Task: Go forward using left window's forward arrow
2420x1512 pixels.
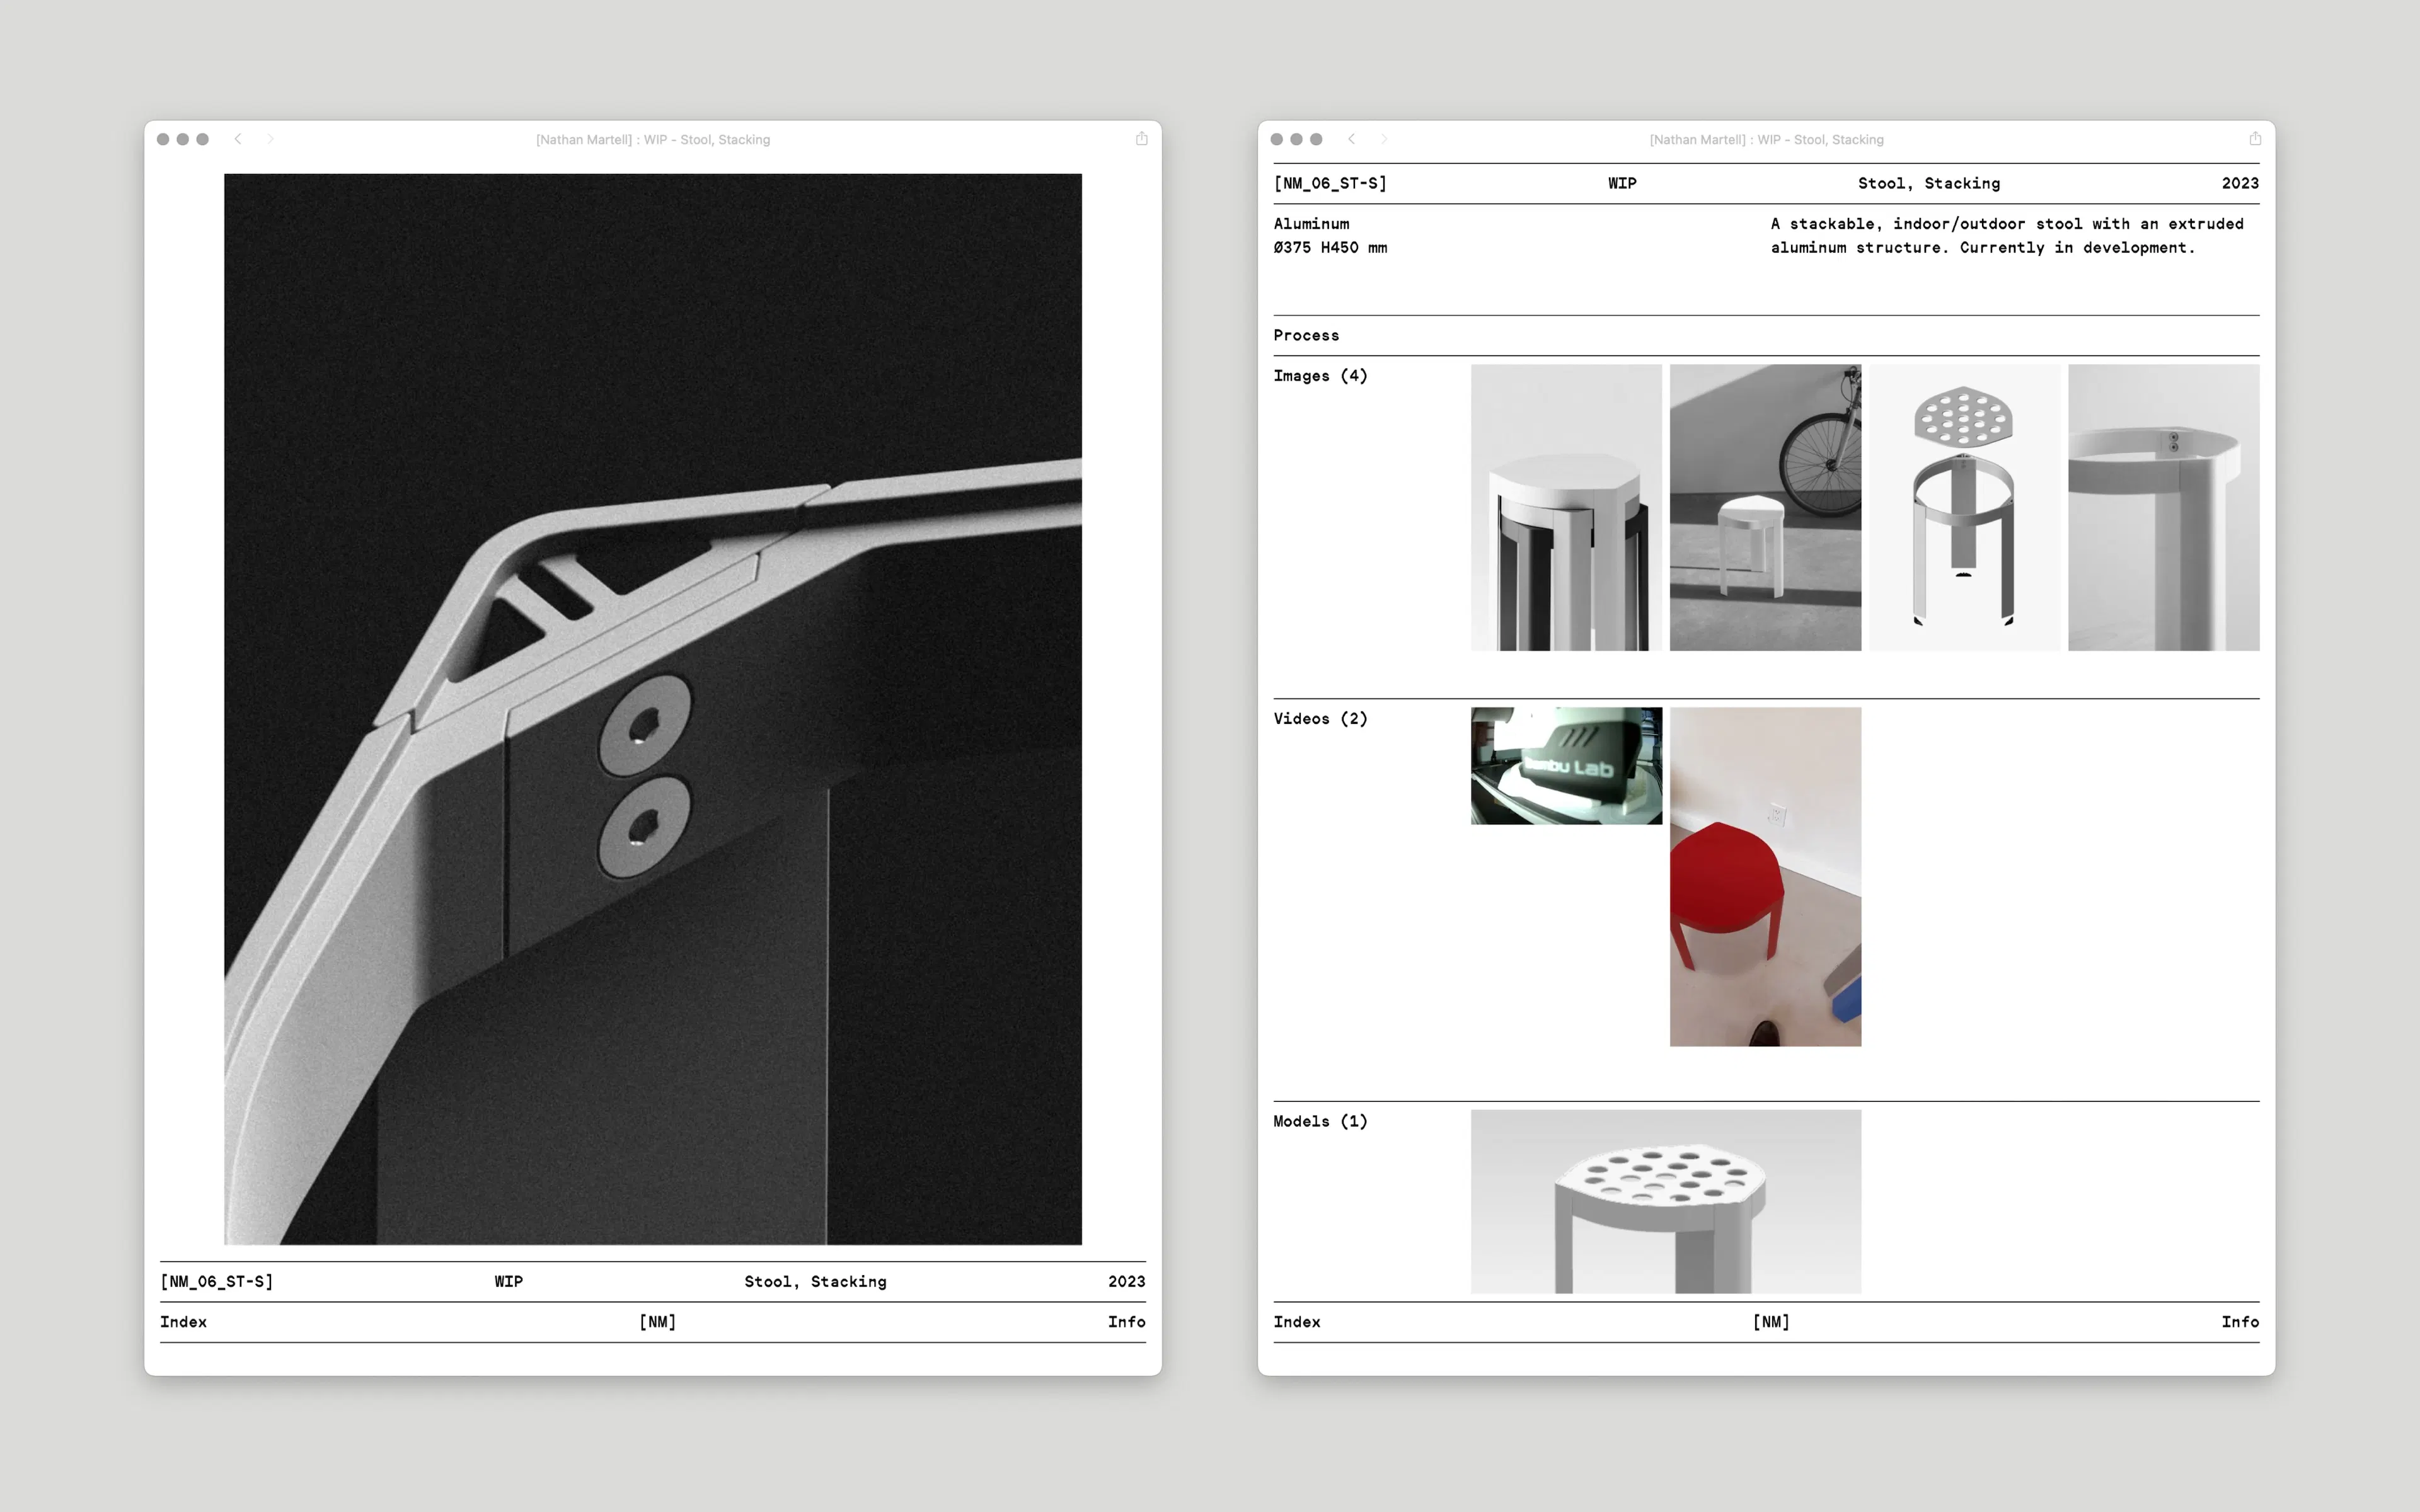Action: tap(270, 139)
